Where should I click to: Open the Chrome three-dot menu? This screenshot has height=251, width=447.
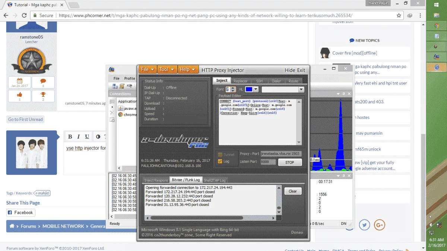tap(421, 16)
